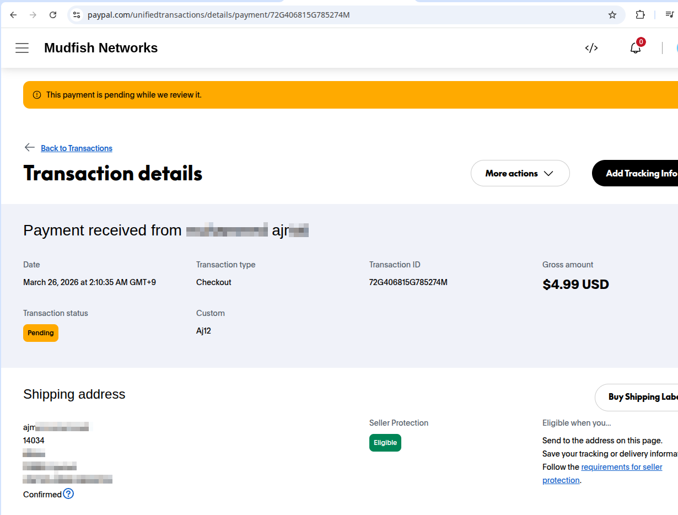Click the Confirmed address help icon

pos(68,493)
